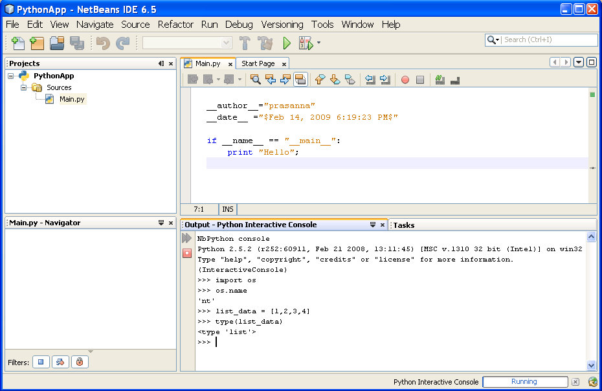Click the Running progress bar
This screenshot has height=391, width=602.
click(x=525, y=381)
